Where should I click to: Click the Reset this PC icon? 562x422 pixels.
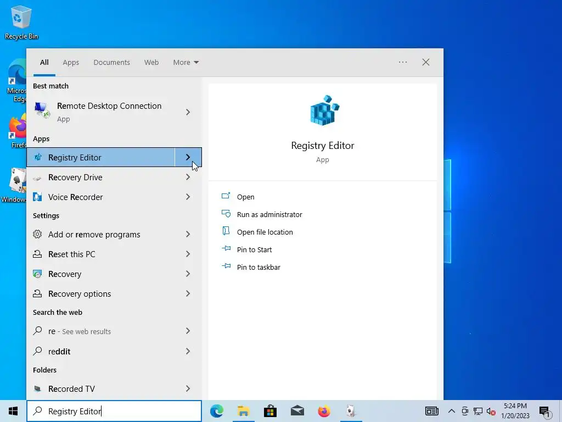37,254
